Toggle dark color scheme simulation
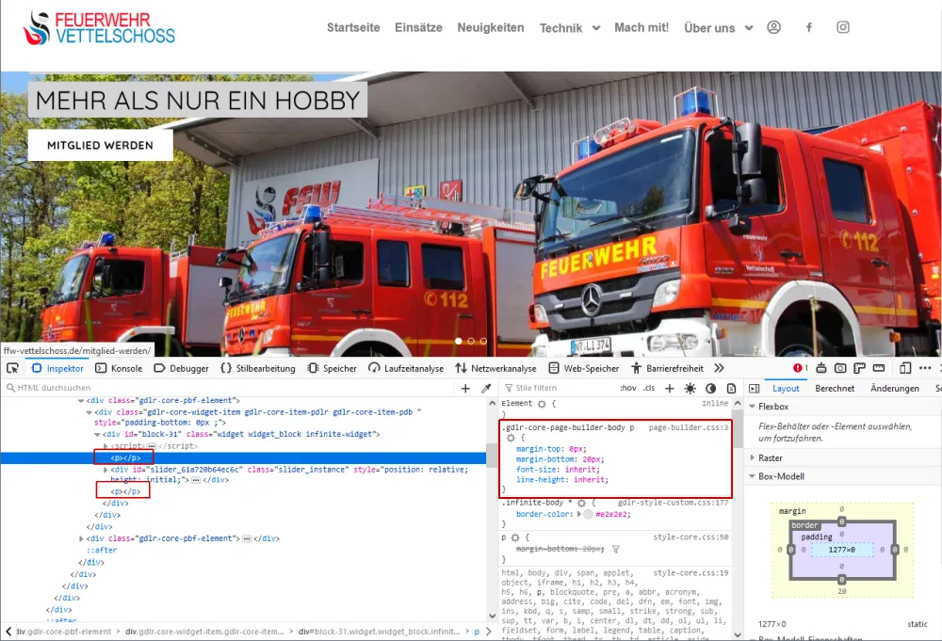Screen dimensions: 942x641 710,389
